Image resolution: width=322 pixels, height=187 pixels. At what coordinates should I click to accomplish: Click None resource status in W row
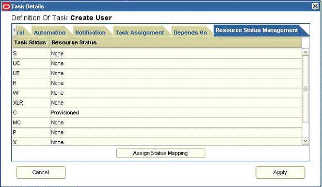coord(176,93)
